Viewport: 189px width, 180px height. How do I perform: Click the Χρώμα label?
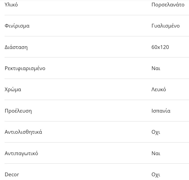[x=13, y=90]
